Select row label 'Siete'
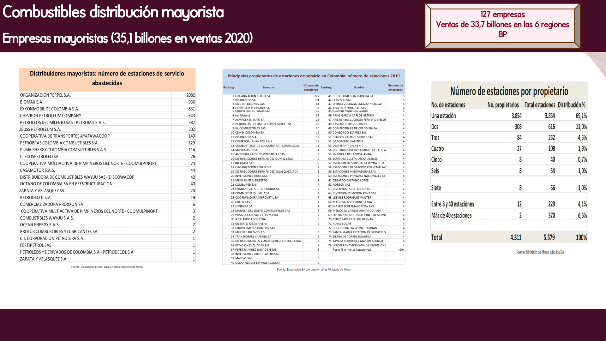 [x=436, y=188]
